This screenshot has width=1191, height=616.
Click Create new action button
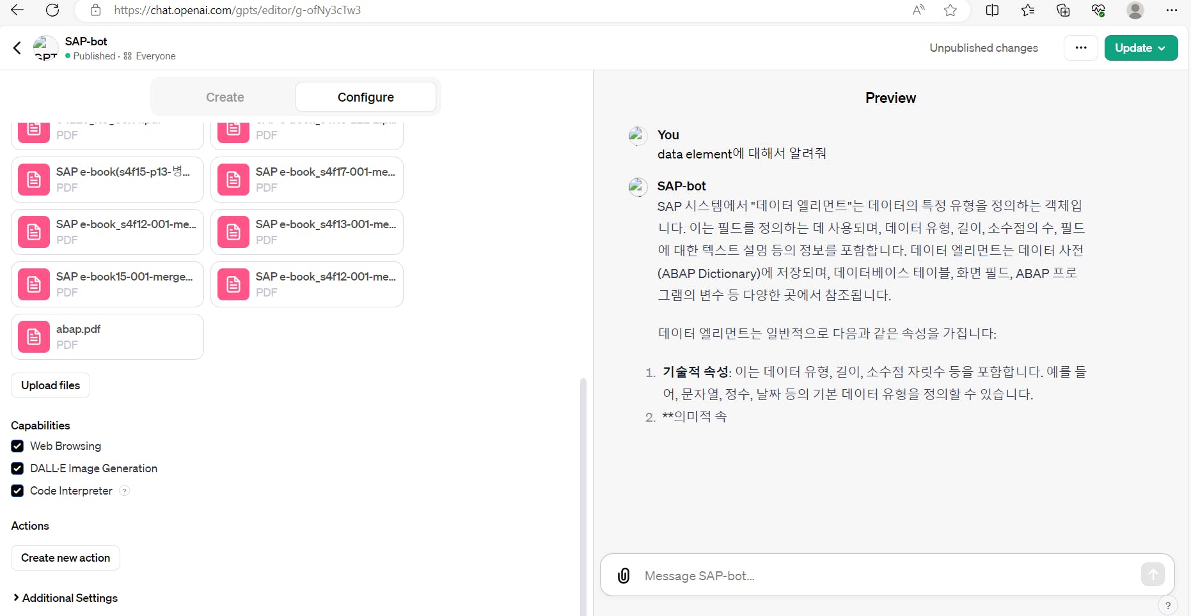[x=65, y=558]
